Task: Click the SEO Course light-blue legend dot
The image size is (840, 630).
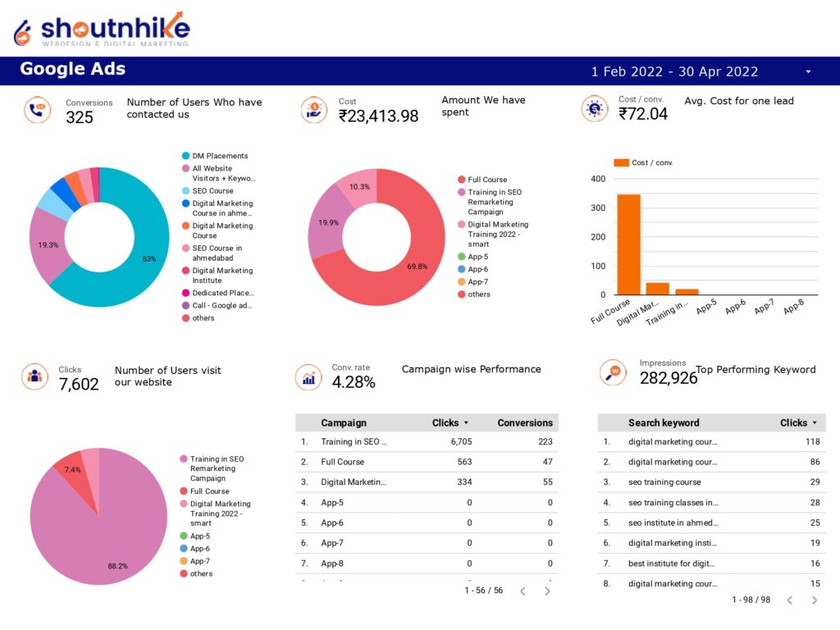Action: pos(186,190)
